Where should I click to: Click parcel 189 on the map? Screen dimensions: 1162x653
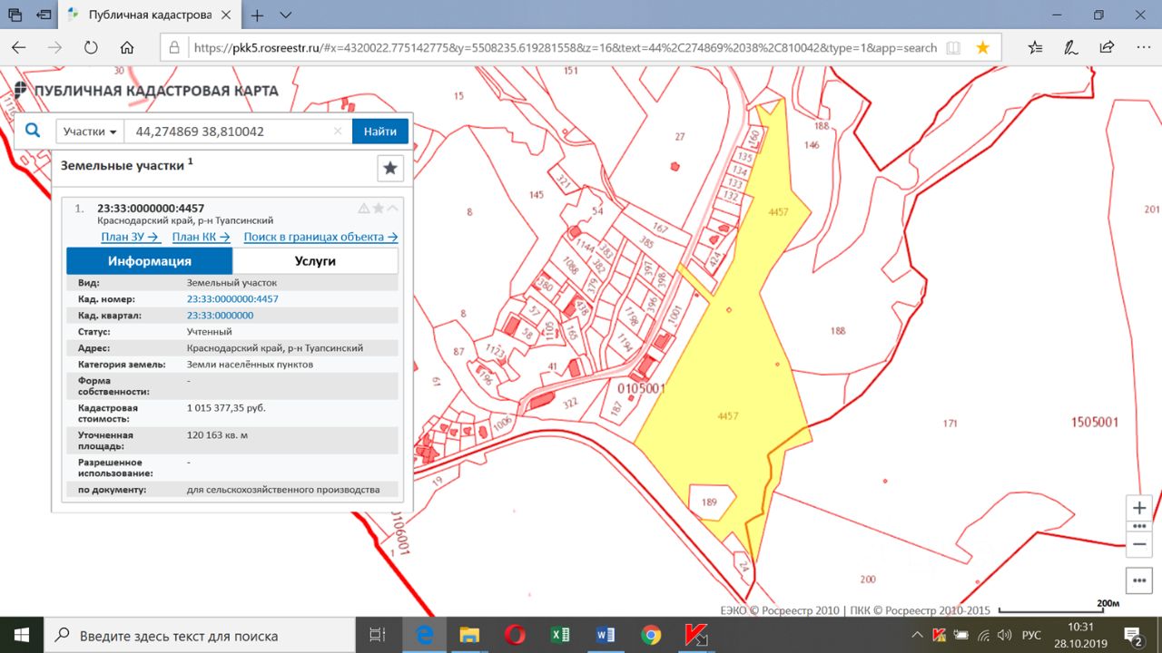[x=710, y=502]
